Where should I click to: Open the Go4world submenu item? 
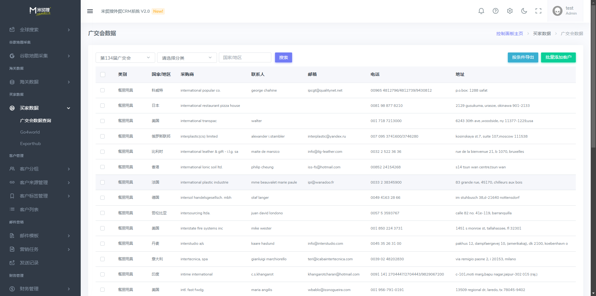(x=30, y=132)
